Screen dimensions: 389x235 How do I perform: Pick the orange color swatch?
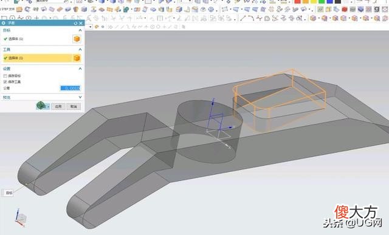(305, 1)
